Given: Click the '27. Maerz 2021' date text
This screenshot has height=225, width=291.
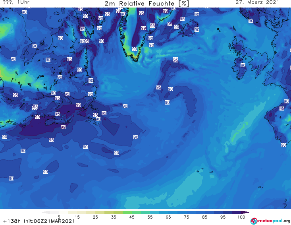Looking at the screenshot, I should pos(257,2).
